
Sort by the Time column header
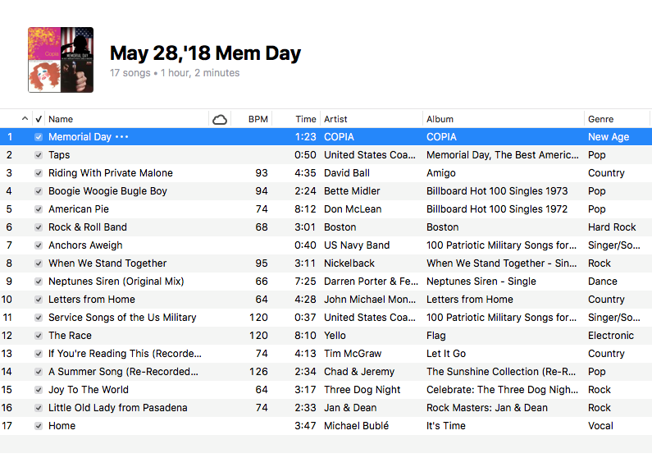click(x=306, y=119)
